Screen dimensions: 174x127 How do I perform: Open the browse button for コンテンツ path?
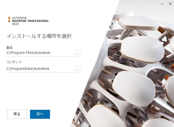pyautogui.click(x=77, y=69)
